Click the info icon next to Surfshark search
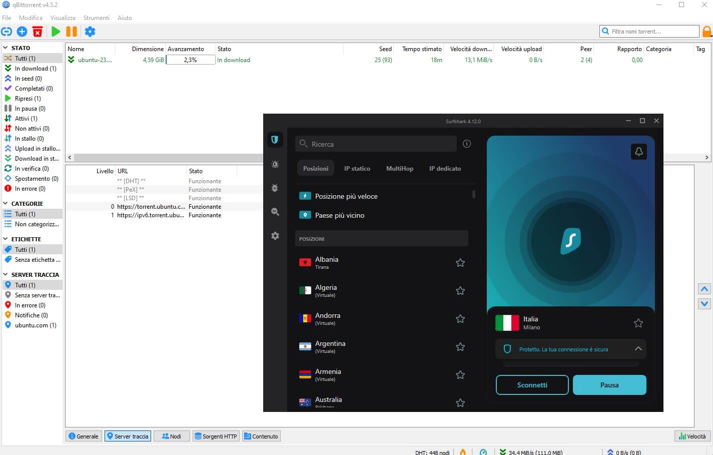 pyautogui.click(x=467, y=144)
